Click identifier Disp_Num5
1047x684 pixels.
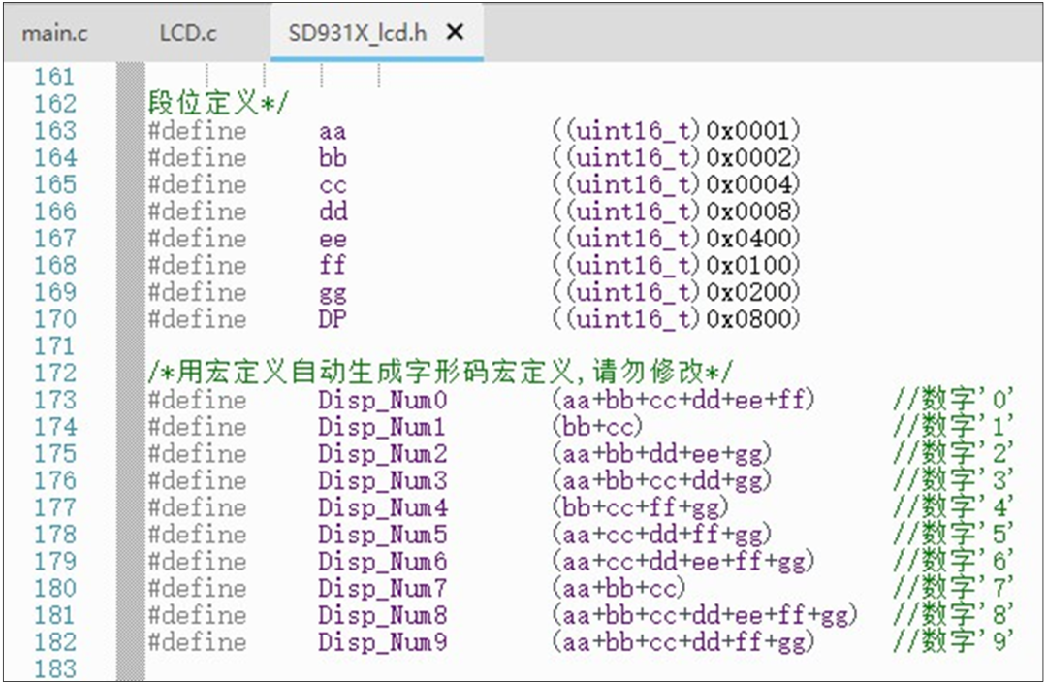tap(383, 535)
